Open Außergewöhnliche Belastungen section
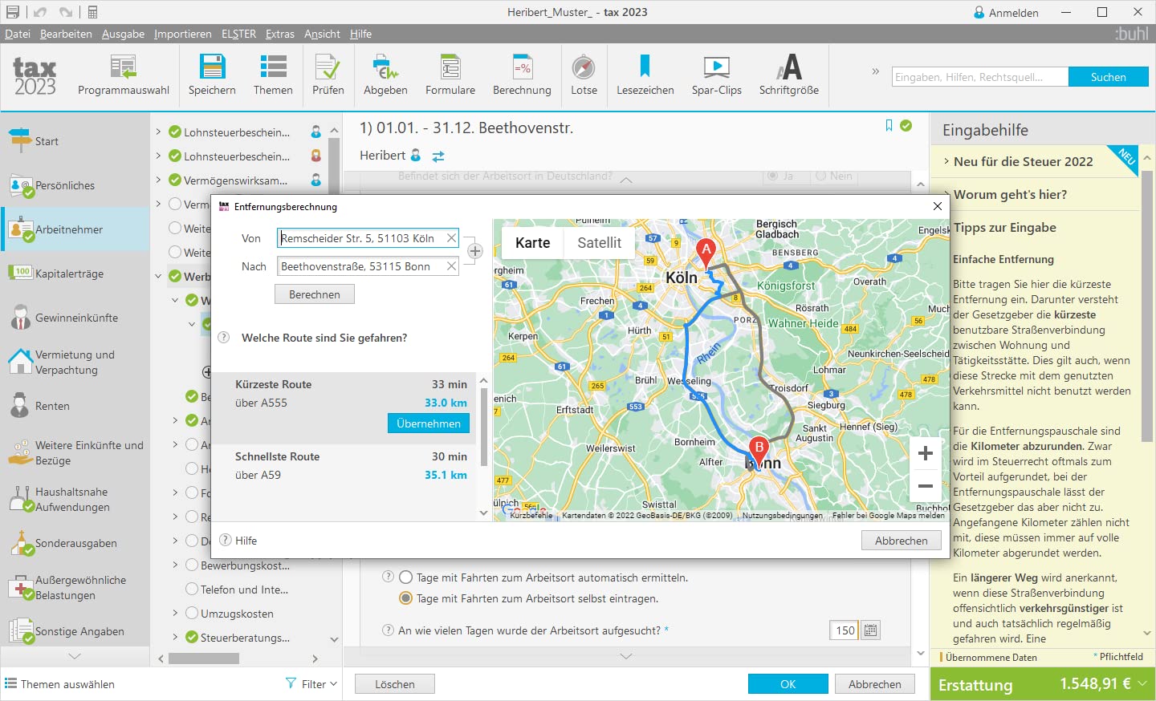1156x701 pixels. point(75,587)
